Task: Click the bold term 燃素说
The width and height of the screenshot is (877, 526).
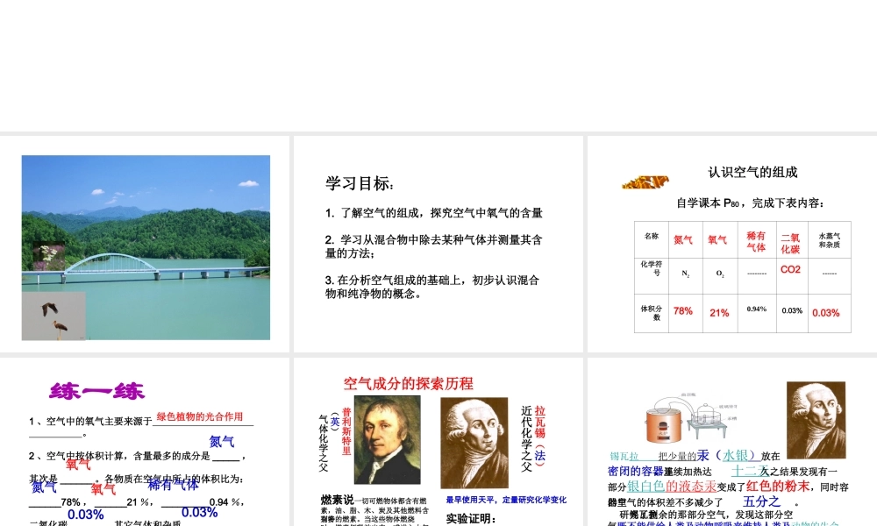Action: (x=338, y=500)
